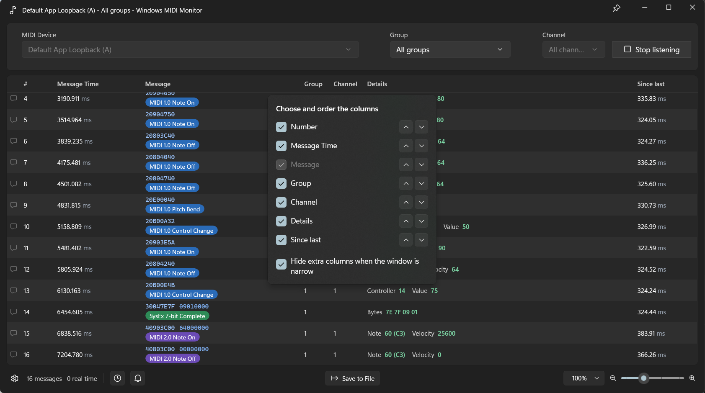Click zoom in magnifier icon

click(x=692, y=378)
